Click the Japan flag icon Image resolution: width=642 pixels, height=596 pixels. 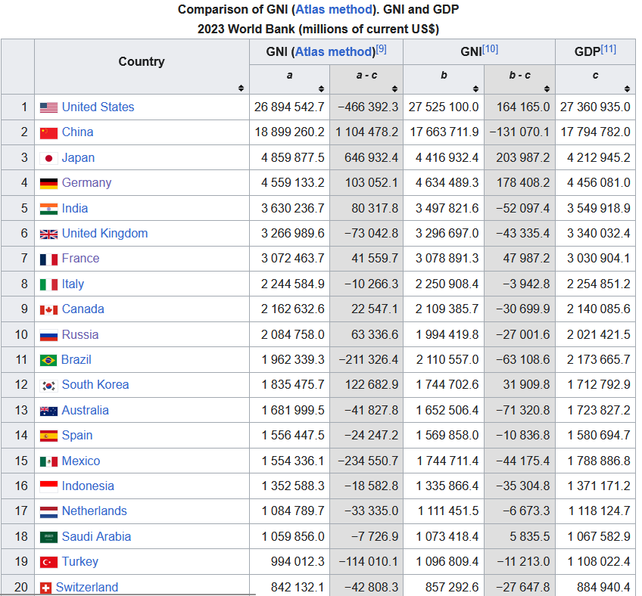(x=48, y=157)
